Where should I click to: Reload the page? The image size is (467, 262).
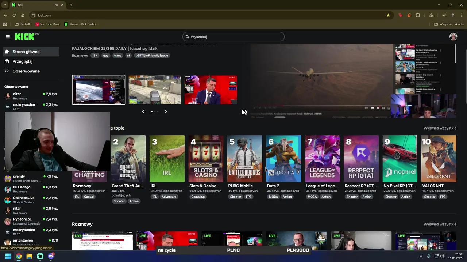point(14,15)
